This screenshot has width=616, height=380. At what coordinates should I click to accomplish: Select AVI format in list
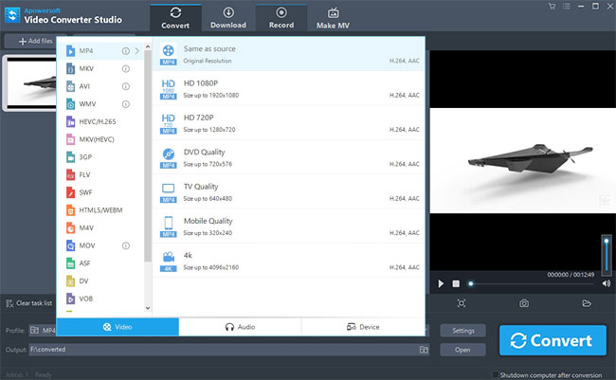[x=100, y=86]
